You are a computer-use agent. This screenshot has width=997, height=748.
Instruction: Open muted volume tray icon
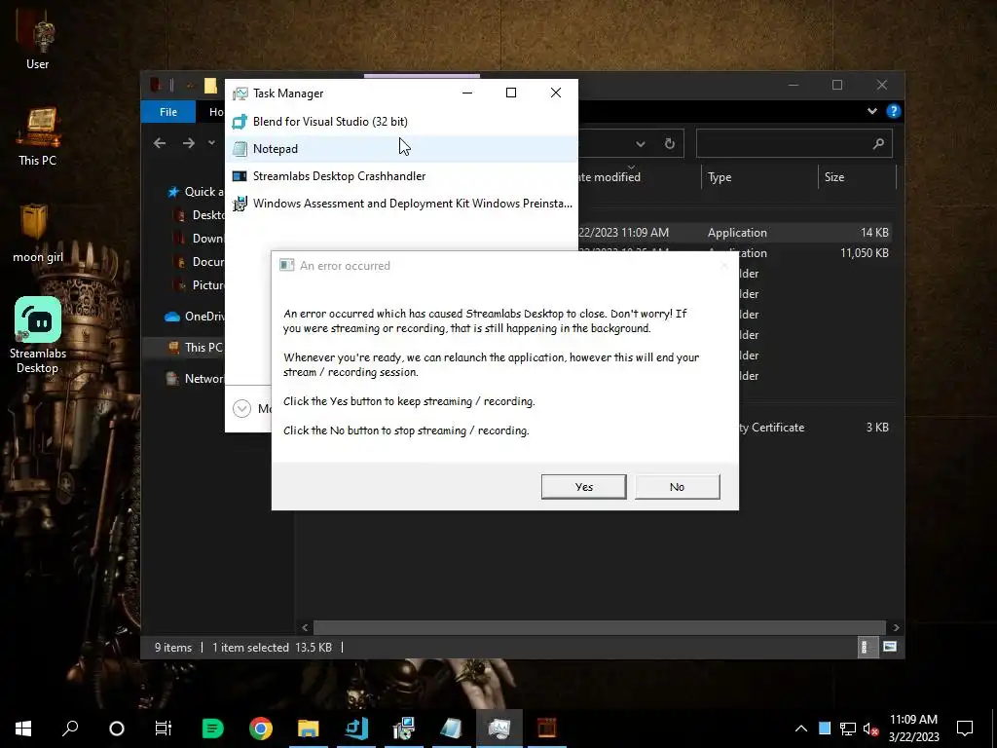click(x=870, y=729)
